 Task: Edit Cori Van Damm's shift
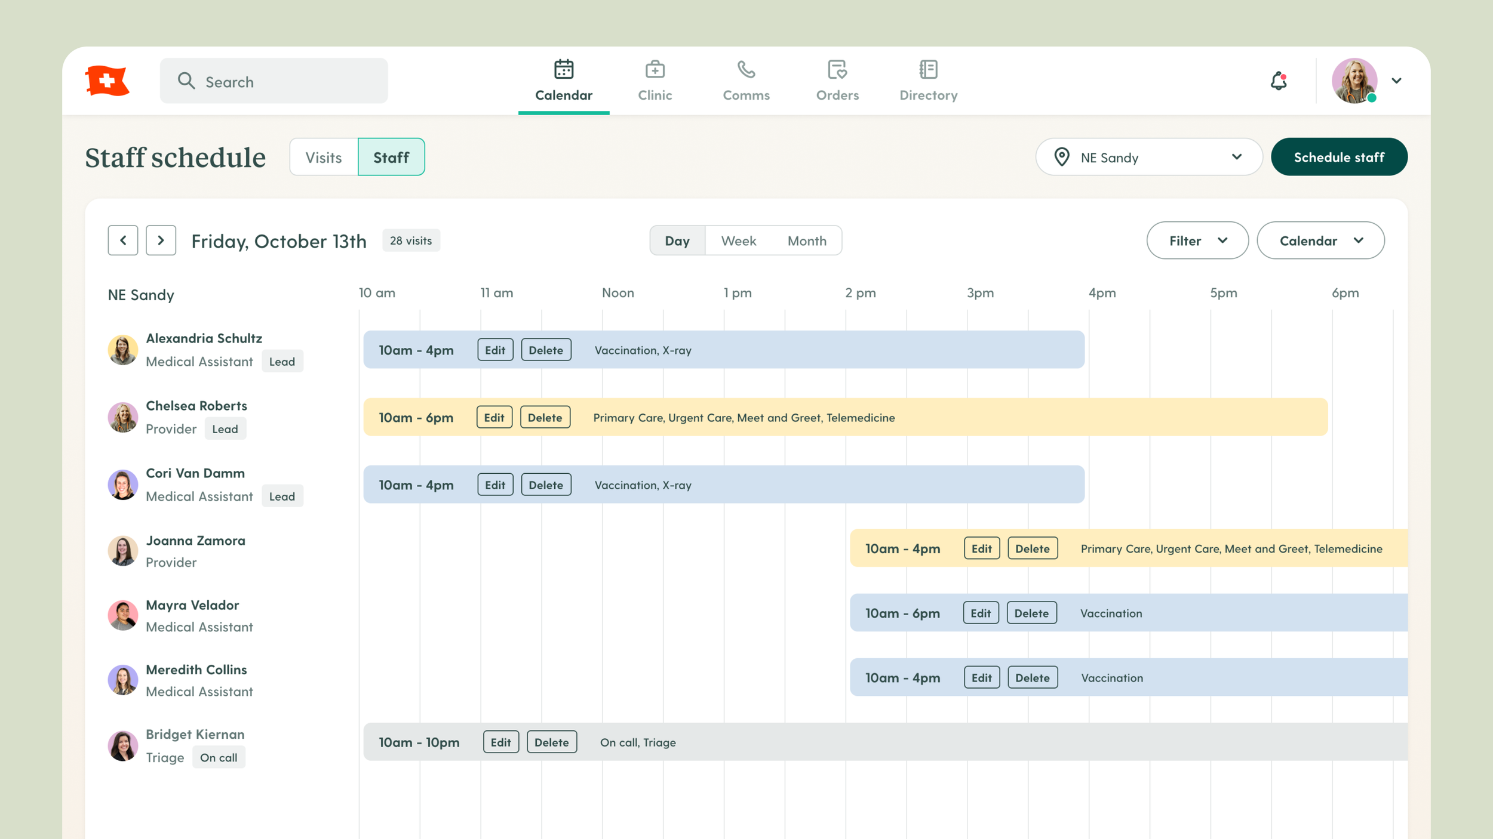tap(495, 485)
